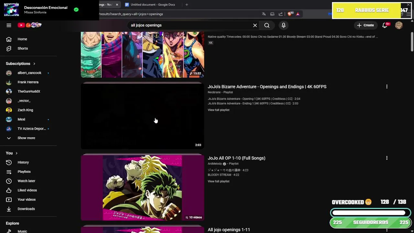Open the All jojo openings 1-11 title
414x233 pixels.
tap(229, 230)
